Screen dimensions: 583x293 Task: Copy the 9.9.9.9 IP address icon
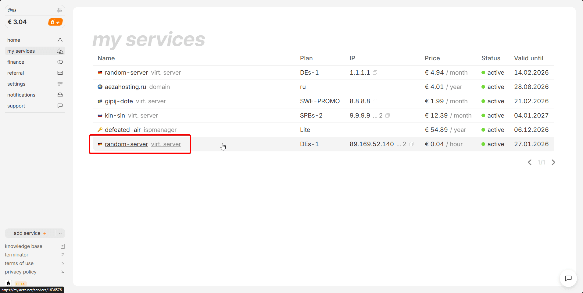tap(388, 115)
